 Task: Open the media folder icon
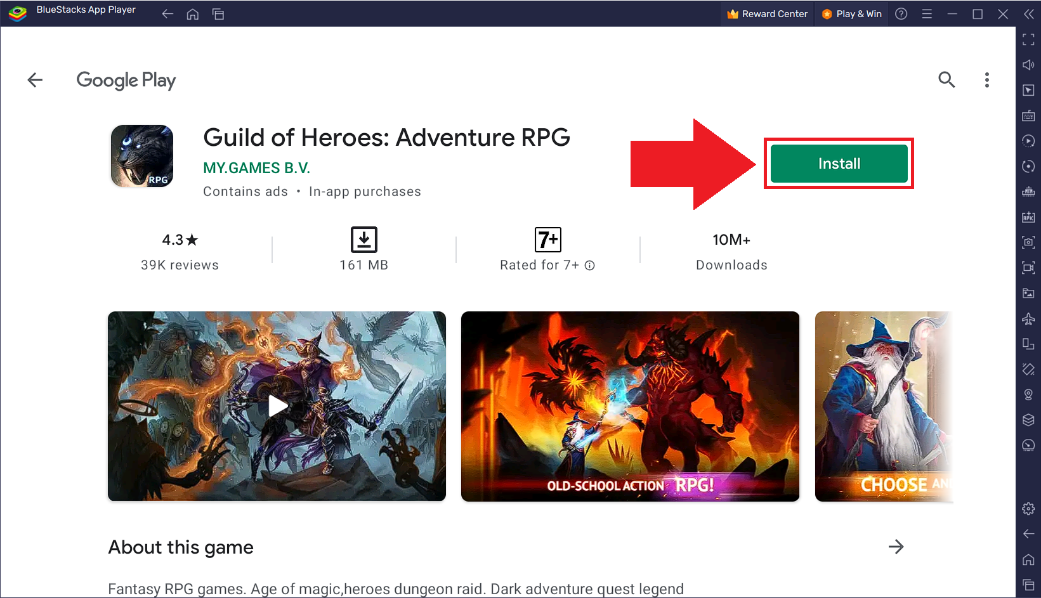click(1028, 293)
